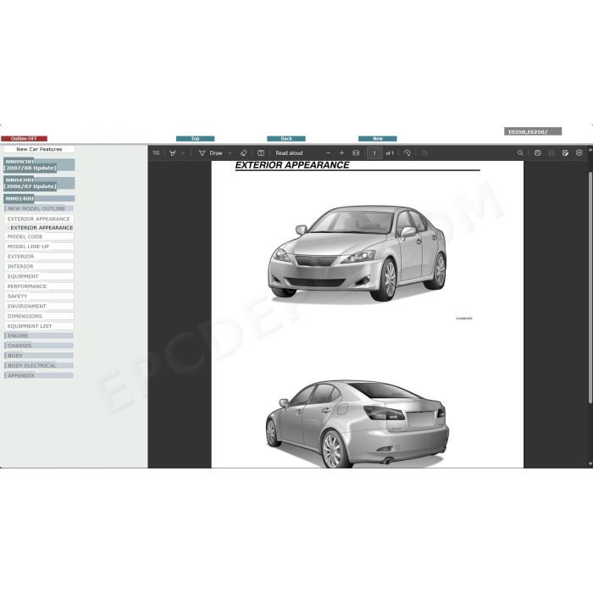Screen dimensions: 593x593
Task: Open the PDF contents list icon
Action: tap(156, 152)
